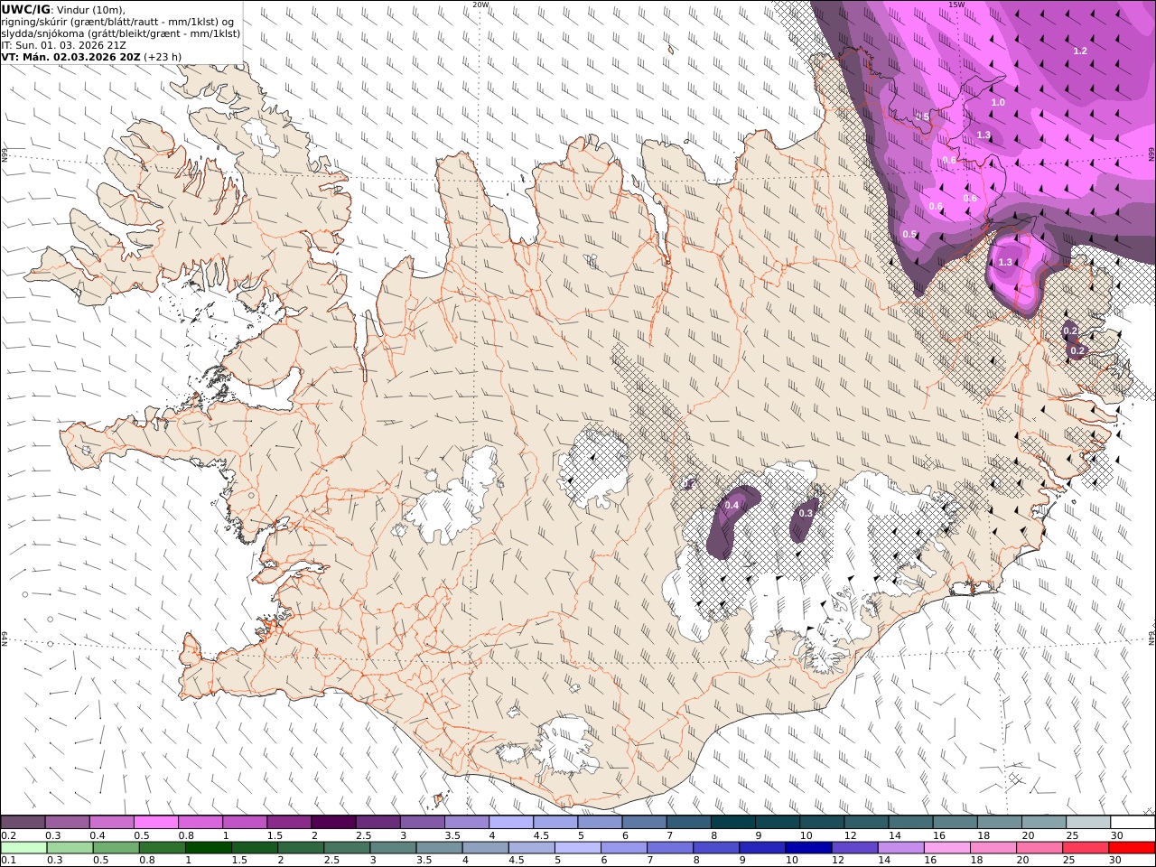Pick the bottom-row swatch labeled 5
The width and height of the screenshot is (1156, 867).
[577, 848]
